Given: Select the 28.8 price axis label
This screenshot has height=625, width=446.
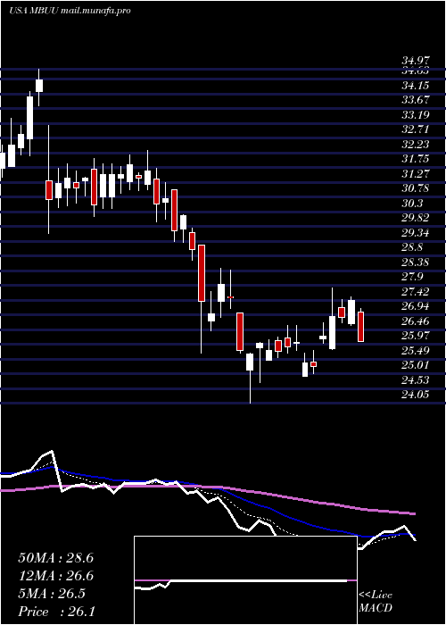Looking at the screenshot, I should coord(412,247).
